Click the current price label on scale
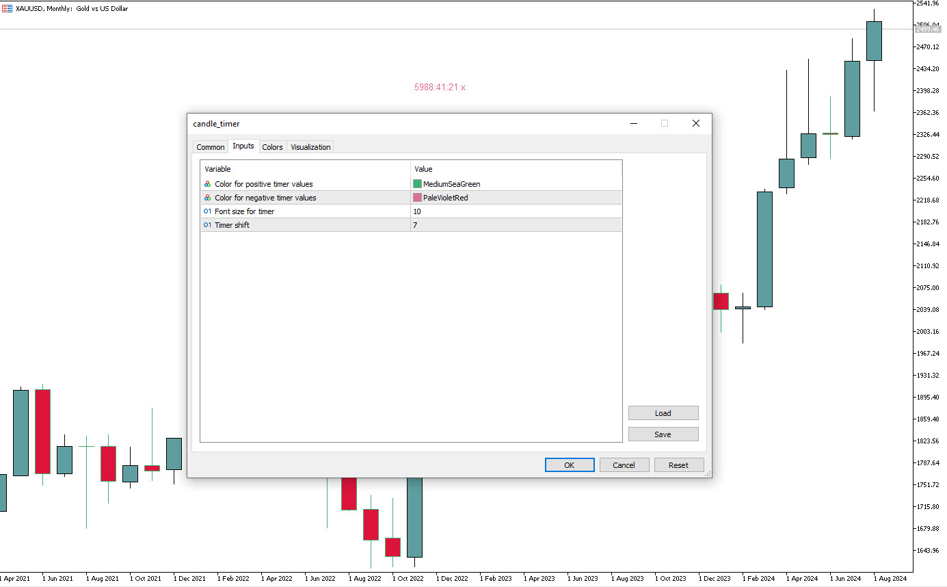This screenshot has width=947, height=587. click(x=928, y=29)
